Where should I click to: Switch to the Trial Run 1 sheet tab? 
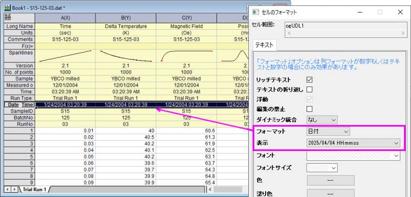coord(34,189)
